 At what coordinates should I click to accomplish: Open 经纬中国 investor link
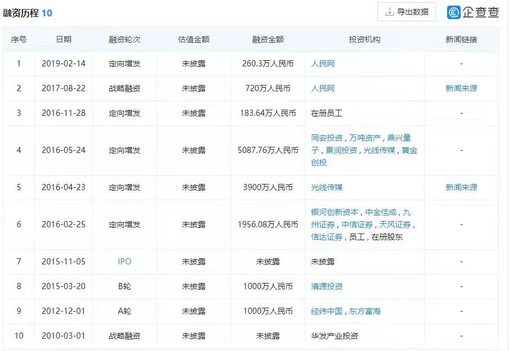[x=327, y=311]
